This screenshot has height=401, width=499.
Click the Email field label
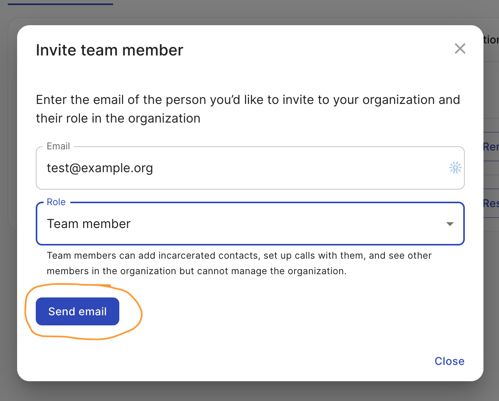click(x=58, y=146)
